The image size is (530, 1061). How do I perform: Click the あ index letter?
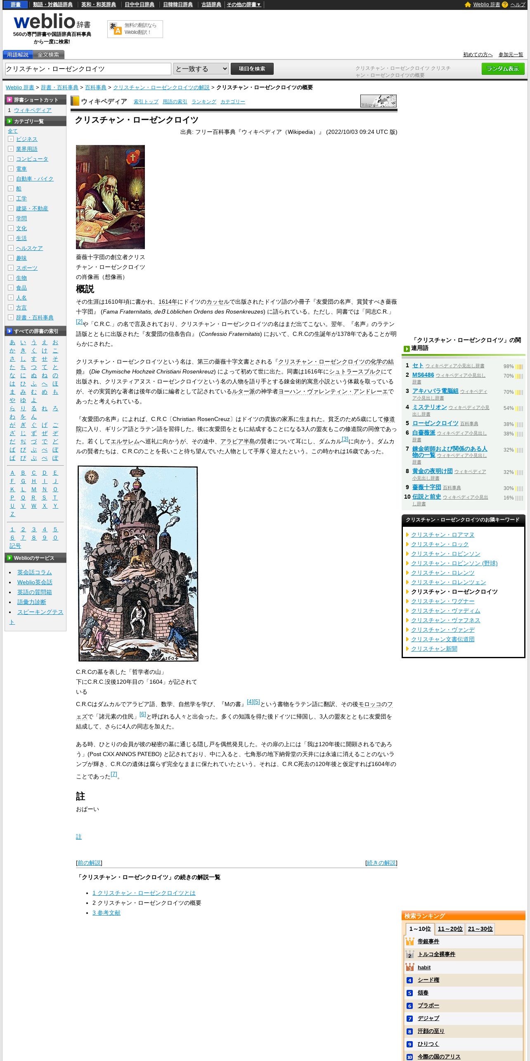coord(12,343)
